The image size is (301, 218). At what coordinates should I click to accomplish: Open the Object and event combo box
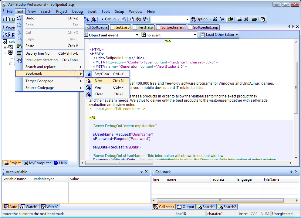112,35
